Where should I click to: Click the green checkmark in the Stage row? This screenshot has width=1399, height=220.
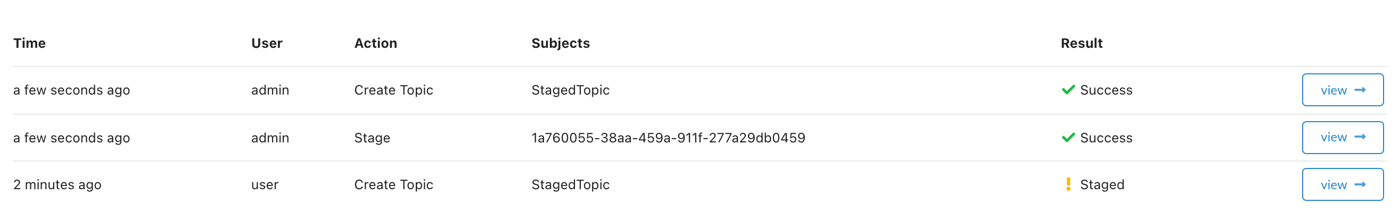(x=1068, y=138)
